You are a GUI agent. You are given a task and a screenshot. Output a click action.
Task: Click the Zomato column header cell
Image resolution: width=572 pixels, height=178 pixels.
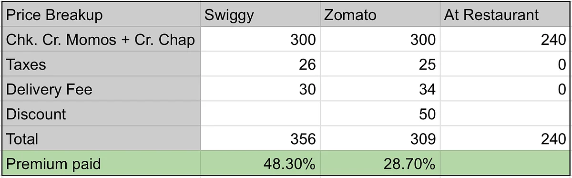point(380,15)
